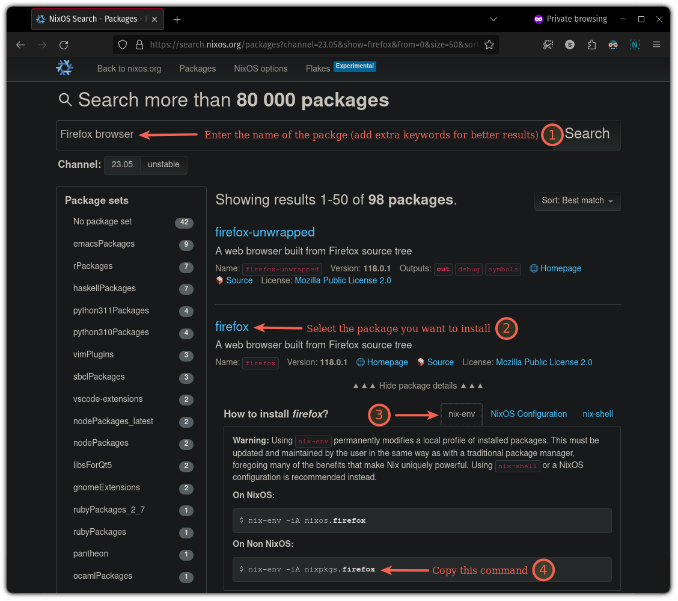Click the Firefox browser search field

point(304,135)
